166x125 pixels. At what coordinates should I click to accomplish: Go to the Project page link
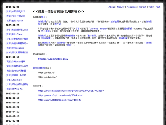pos(142,7)
